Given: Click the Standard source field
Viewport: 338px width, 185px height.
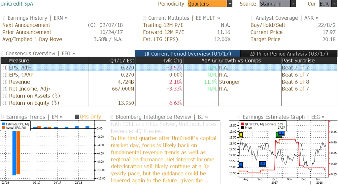Looking at the screenshot, I should pyautogui.click(x=275, y=4).
